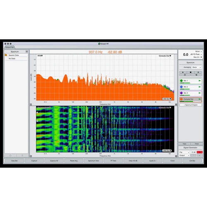
Task: Select the Mic 1 measurement engine
Action: 190,81
